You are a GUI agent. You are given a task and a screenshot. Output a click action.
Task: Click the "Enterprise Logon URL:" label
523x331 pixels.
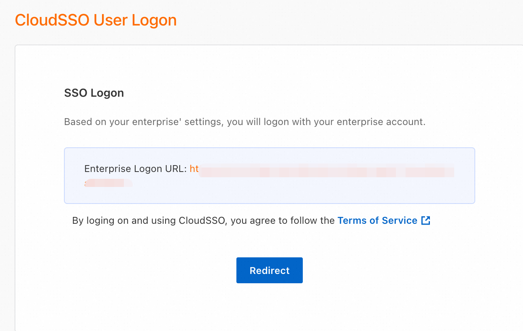136,169
